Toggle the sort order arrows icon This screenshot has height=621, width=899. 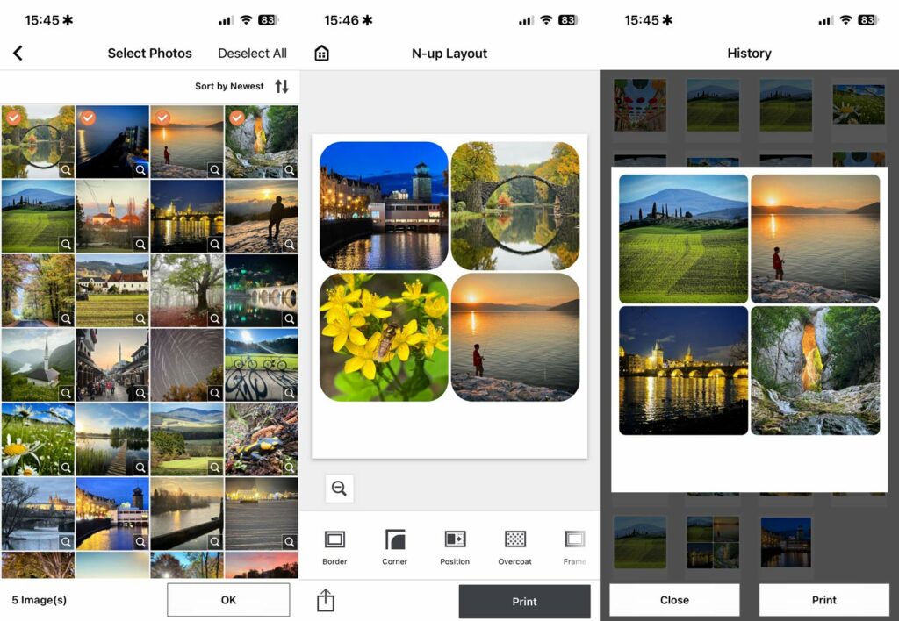pyautogui.click(x=281, y=86)
